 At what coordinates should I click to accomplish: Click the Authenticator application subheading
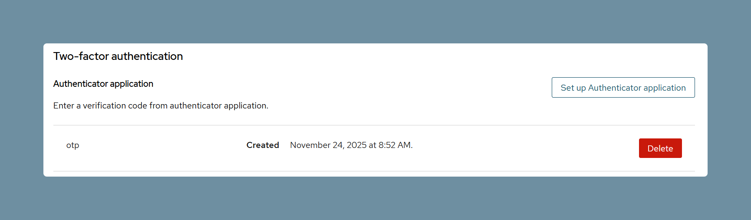103,84
